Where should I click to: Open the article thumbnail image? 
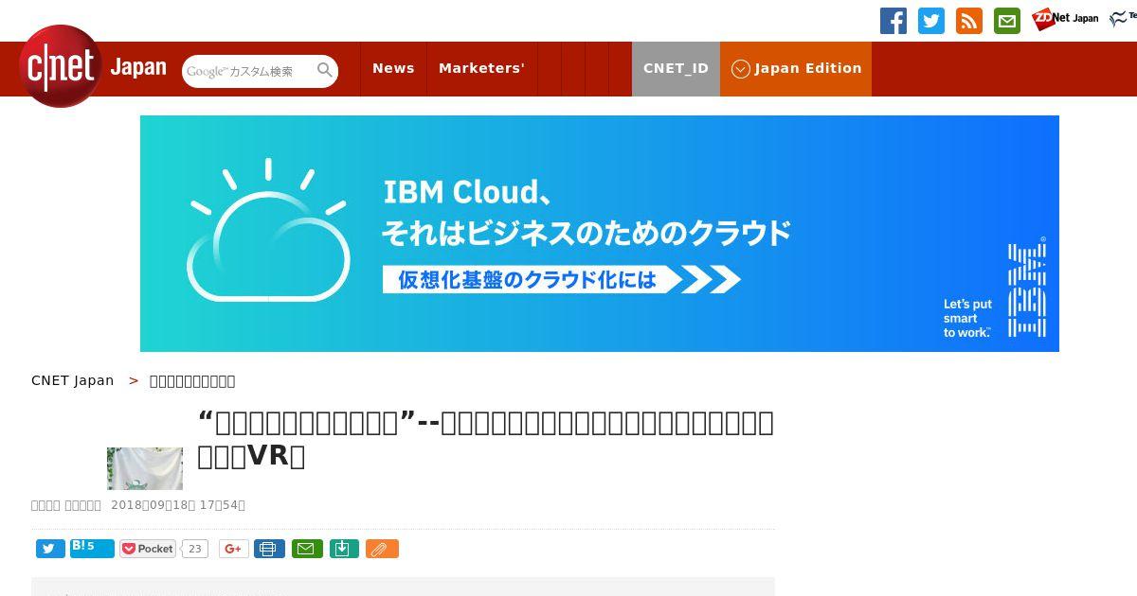pyautogui.click(x=145, y=468)
